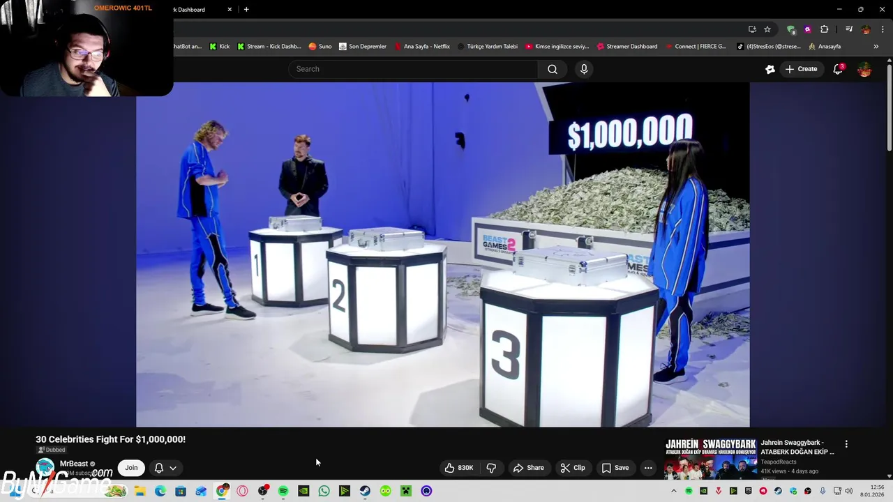Start voice search with the microphone icon

584,69
